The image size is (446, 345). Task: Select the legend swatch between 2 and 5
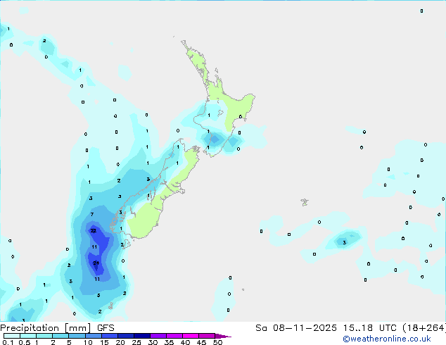pyautogui.click(x=60, y=336)
